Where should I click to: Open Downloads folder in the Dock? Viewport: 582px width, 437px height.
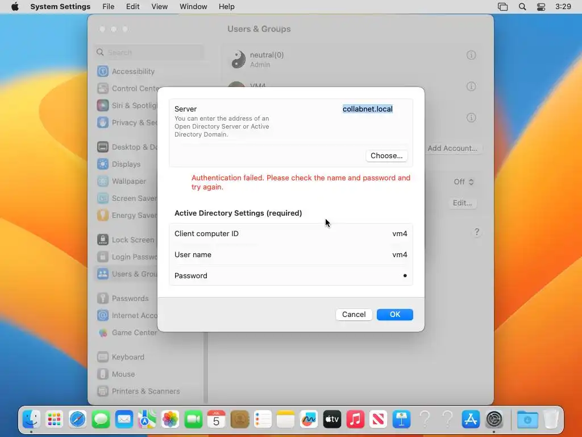click(x=527, y=419)
